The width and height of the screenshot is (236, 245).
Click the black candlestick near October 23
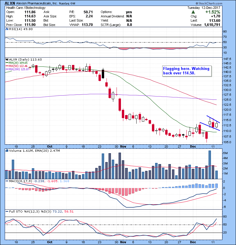click(x=103, y=74)
